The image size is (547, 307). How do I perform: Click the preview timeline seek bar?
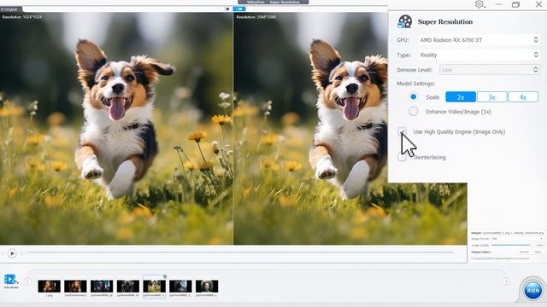pyautogui.click(x=241, y=252)
